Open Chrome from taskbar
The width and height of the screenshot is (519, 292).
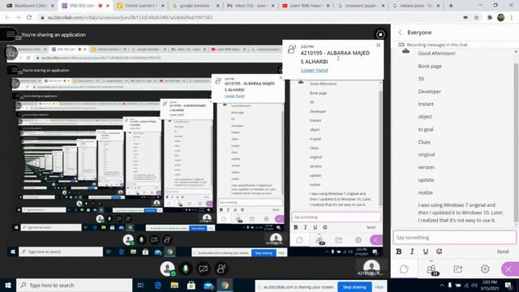pos(225,285)
